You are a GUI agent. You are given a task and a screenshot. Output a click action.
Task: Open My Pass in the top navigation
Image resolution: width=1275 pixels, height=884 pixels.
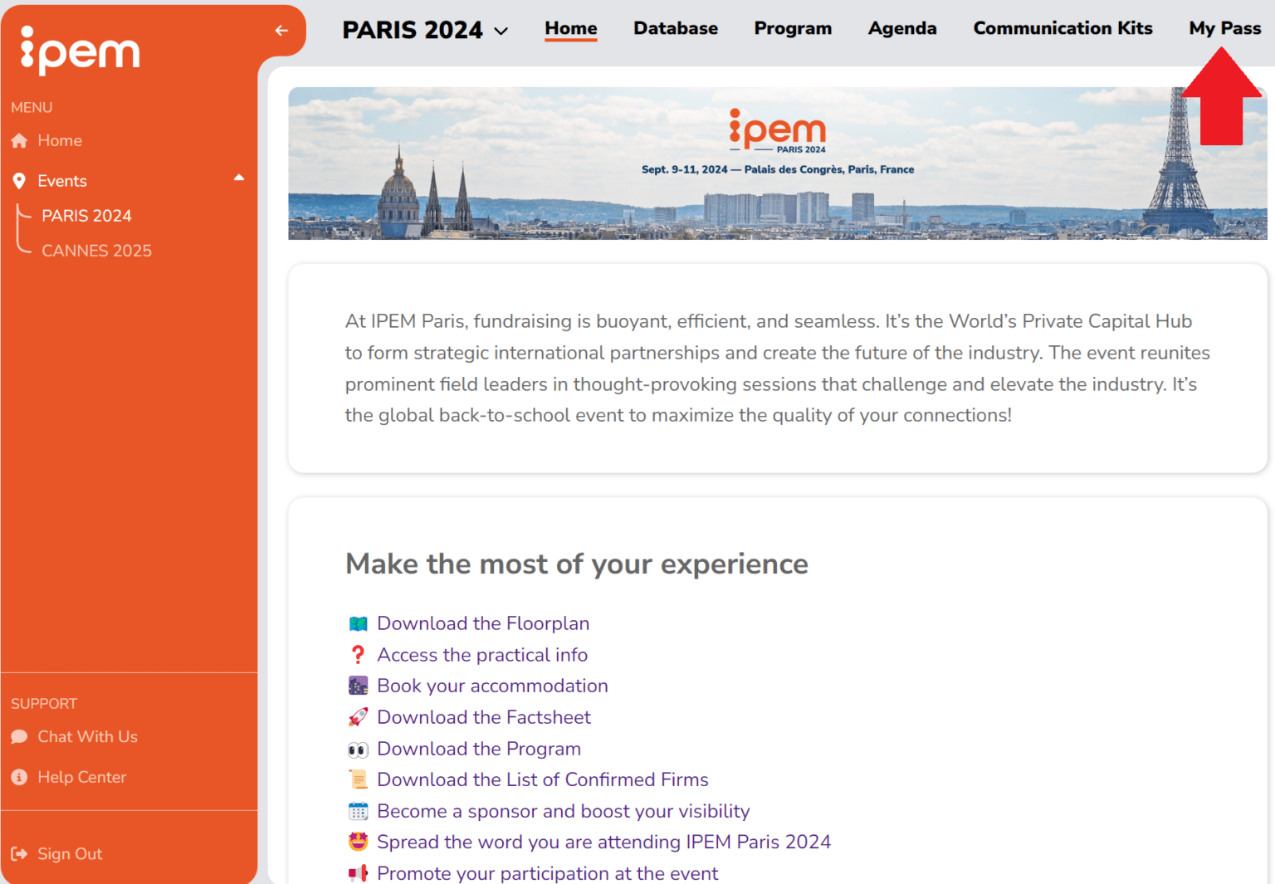[1225, 28]
